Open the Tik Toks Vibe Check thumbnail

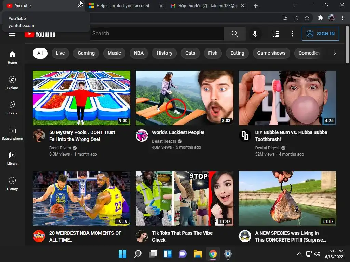(184, 198)
